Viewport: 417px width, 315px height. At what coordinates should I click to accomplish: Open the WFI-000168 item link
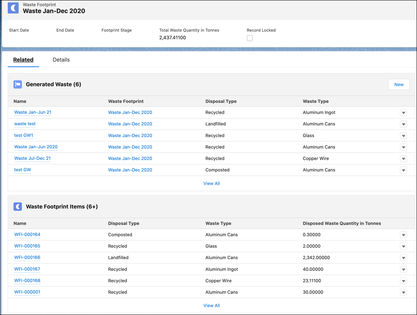coord(27,281)
